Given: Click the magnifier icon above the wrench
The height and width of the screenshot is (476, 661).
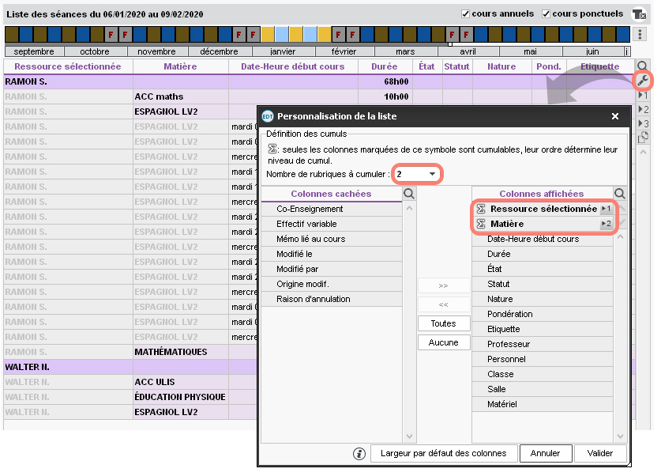Looking at the screenshot, I should [642, 66].
